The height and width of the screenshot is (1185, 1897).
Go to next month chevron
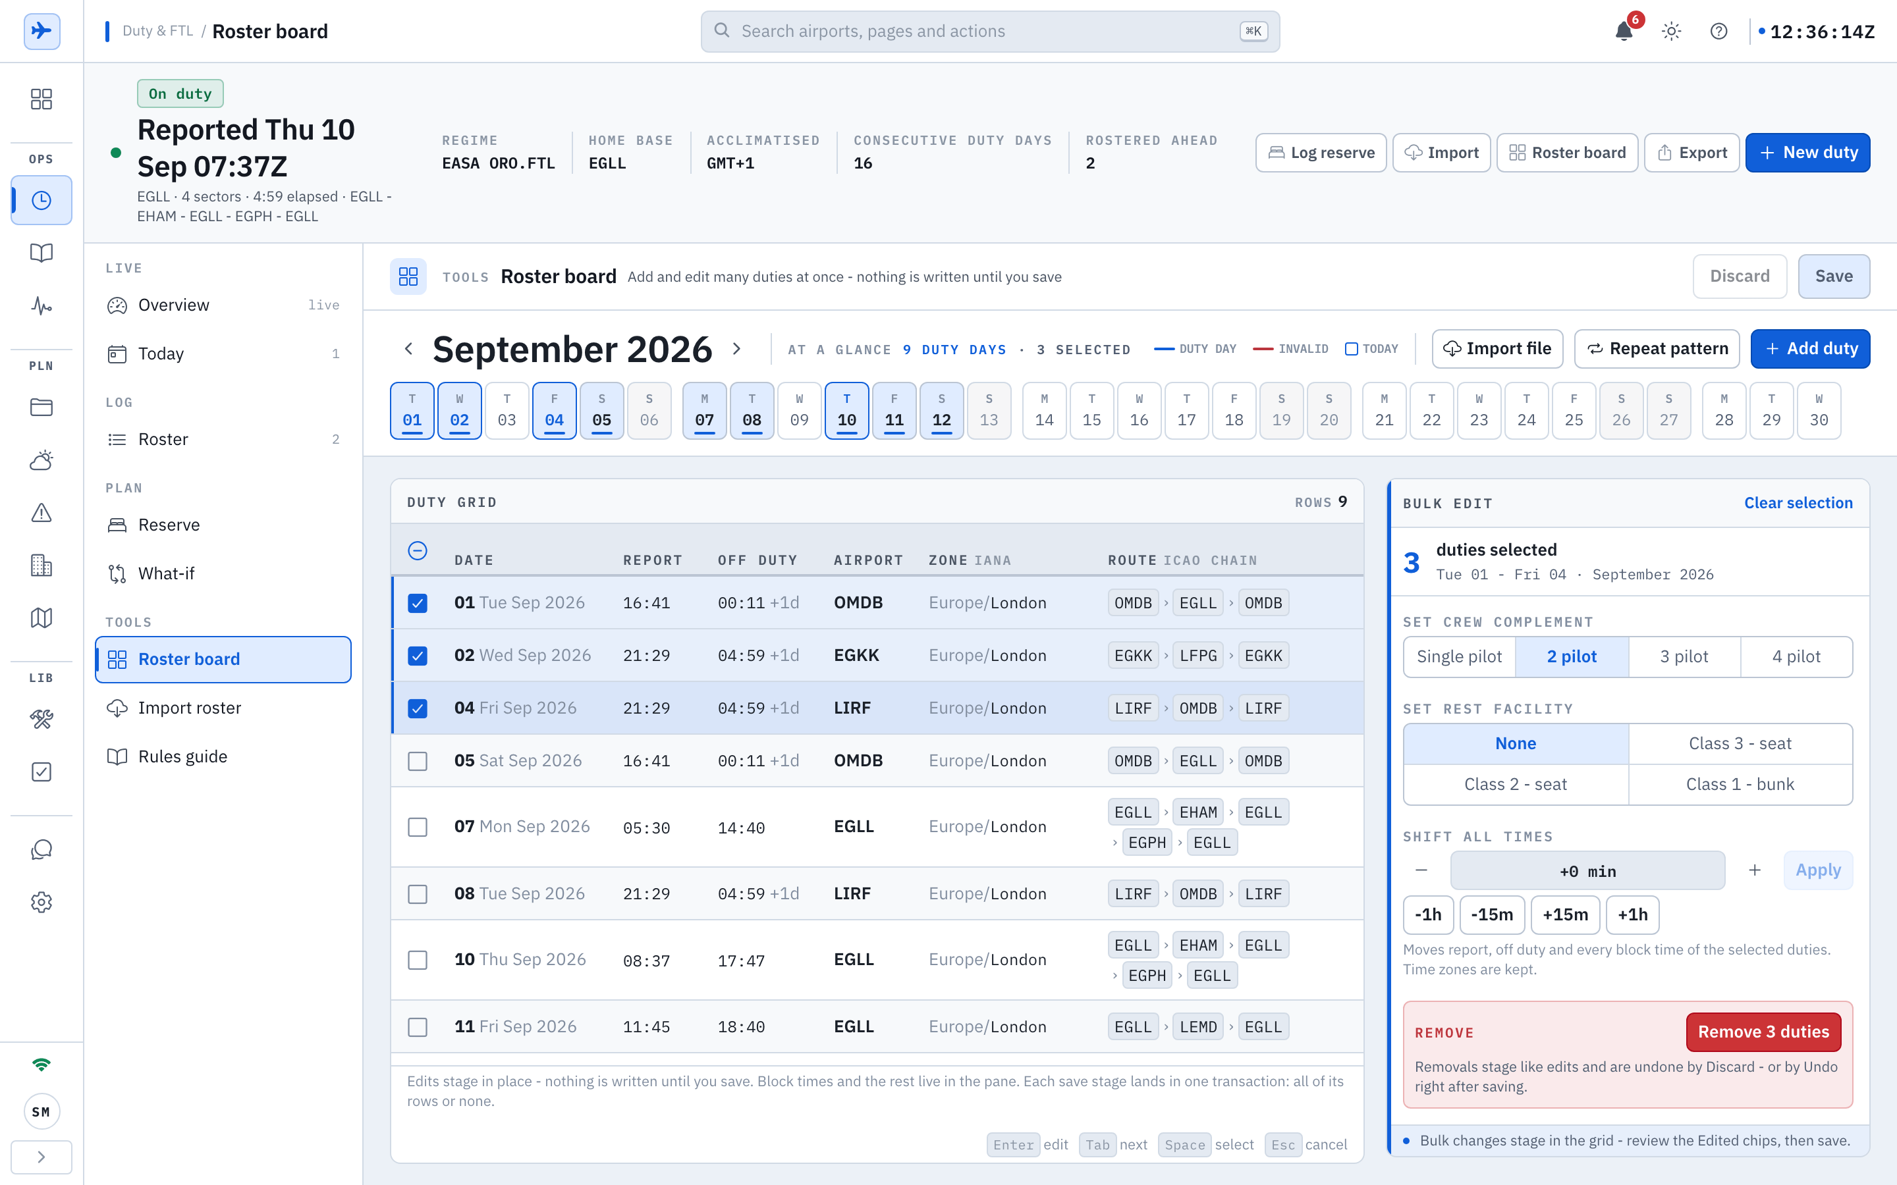click(x=737, y=349)
